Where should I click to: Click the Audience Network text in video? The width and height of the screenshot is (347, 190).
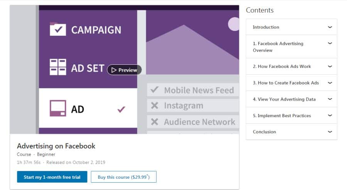click(199, 122)
